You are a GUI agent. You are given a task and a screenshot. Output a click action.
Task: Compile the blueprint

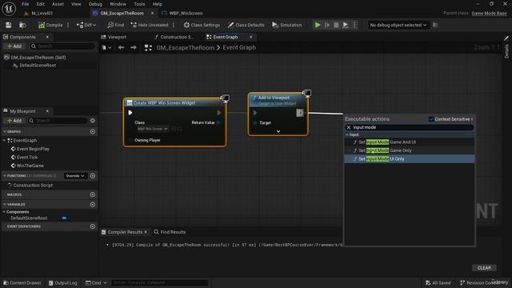(50, 25)
